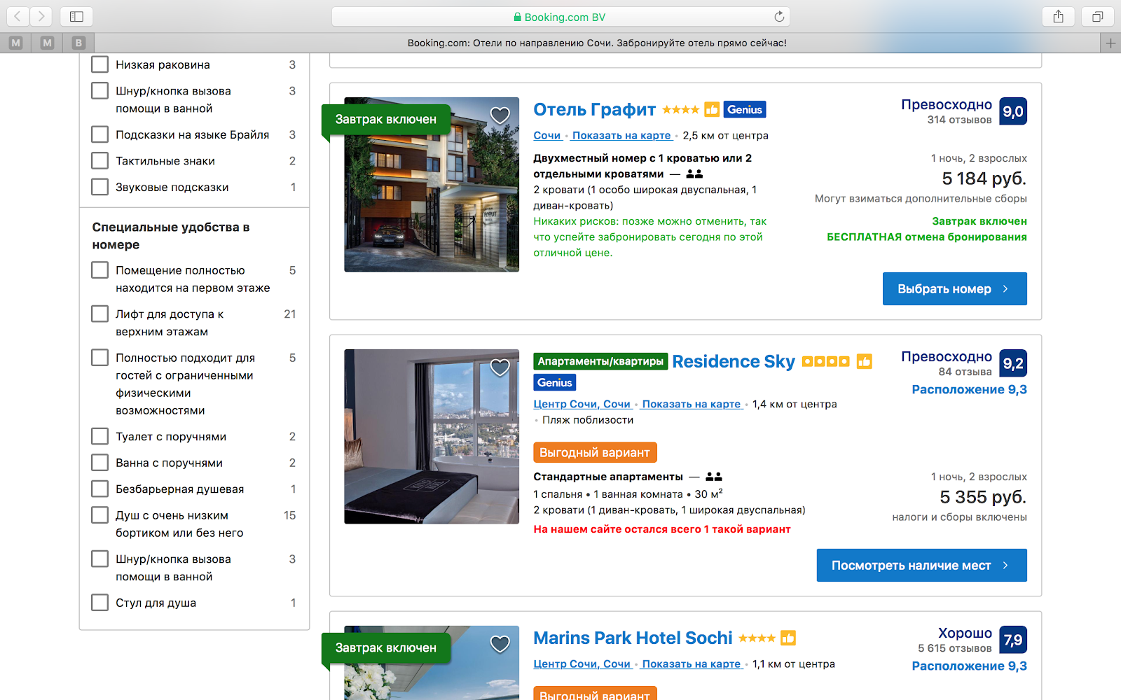Open a new tab with plus button

(x=1110, y=43)
